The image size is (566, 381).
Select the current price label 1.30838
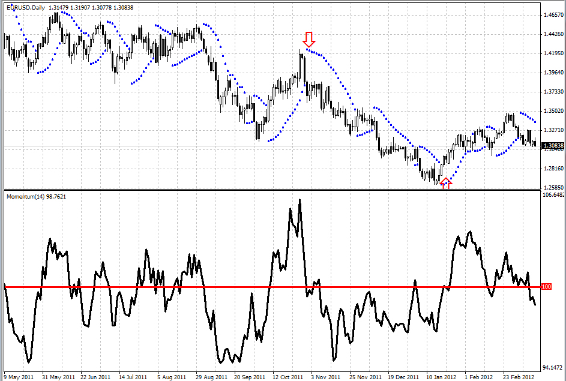(552, 146)
